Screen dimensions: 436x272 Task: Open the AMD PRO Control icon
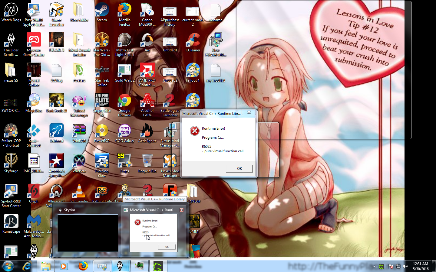147,75
